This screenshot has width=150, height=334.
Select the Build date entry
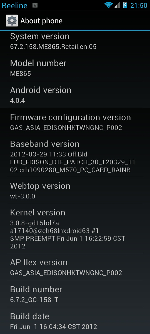75,321
